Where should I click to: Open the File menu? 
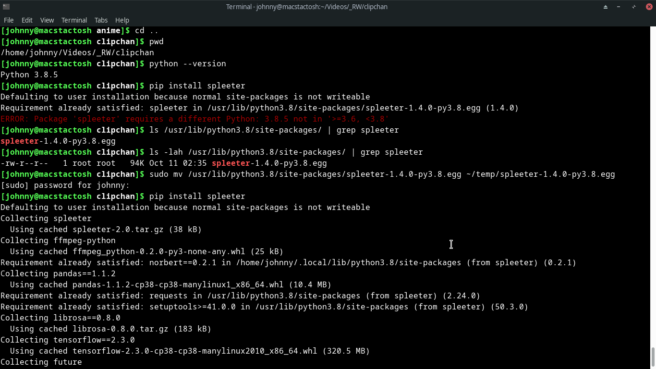(9, 20)
